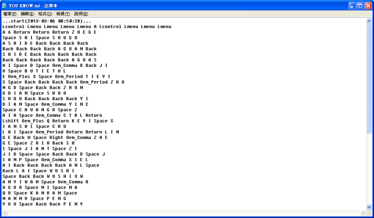Click the vertical scrollbar up arrow
This screenshot has width=374, height=218.
[369, 21]
